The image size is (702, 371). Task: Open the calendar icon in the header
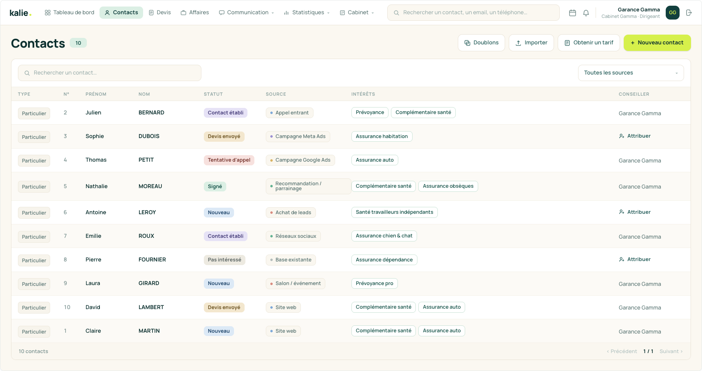(x=572, y=13)
